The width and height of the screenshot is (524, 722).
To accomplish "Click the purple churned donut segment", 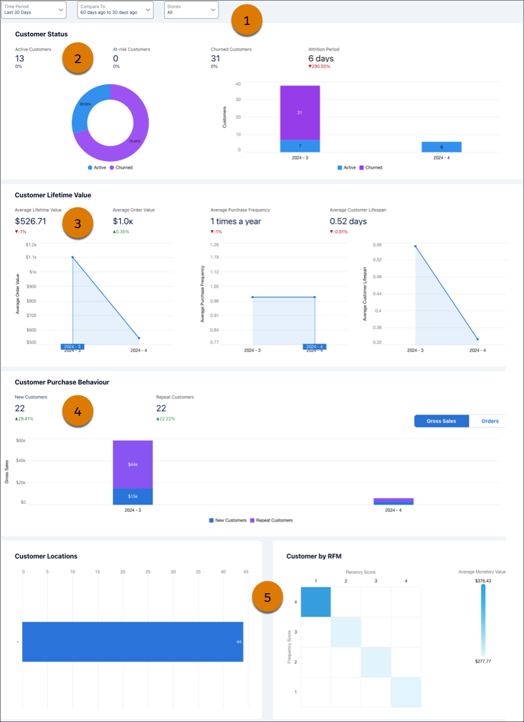I will point(136,143).
